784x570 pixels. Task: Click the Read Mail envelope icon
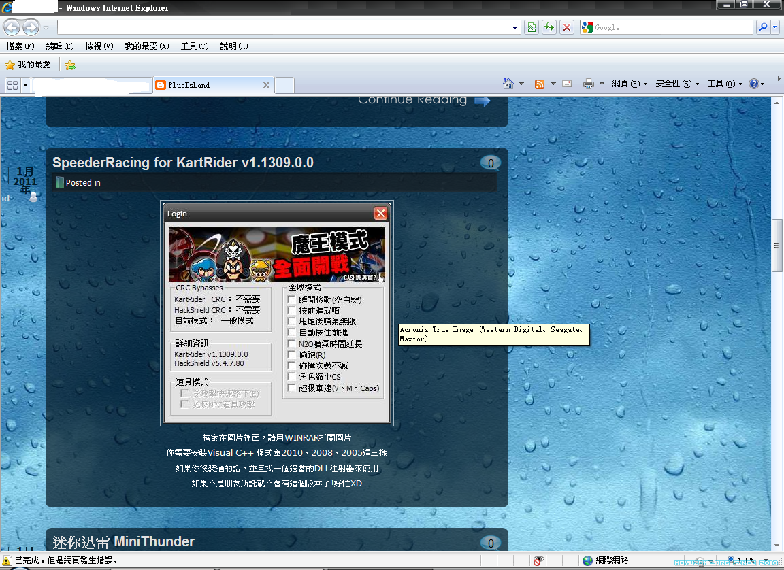click(x=567, y=84)
